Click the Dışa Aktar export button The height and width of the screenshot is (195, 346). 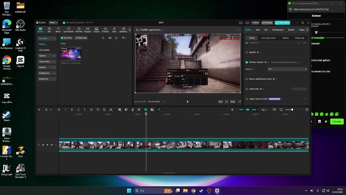tap(282, 23)
